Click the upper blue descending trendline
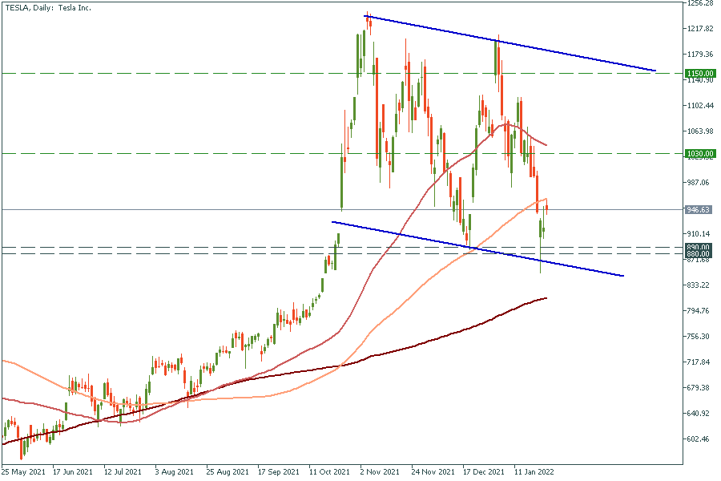Image resolution: width=721 pixels, height=481 pixels. click(513, 43)
